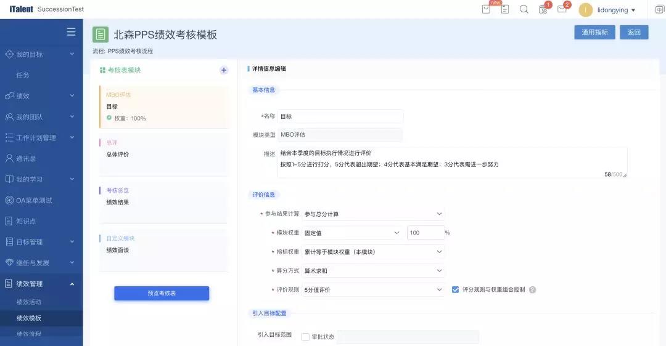Open 绩效活动 submenu item
Viewport: 666px width, 346px height.
click(29, 302)
